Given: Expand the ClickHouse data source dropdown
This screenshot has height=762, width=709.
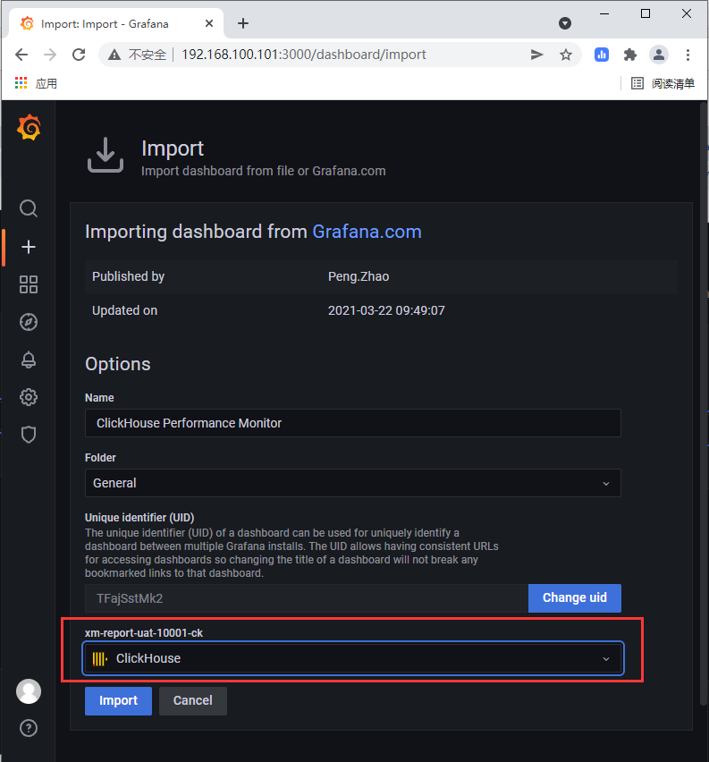Looking at the screenshot, I should [x=353, y=658].
